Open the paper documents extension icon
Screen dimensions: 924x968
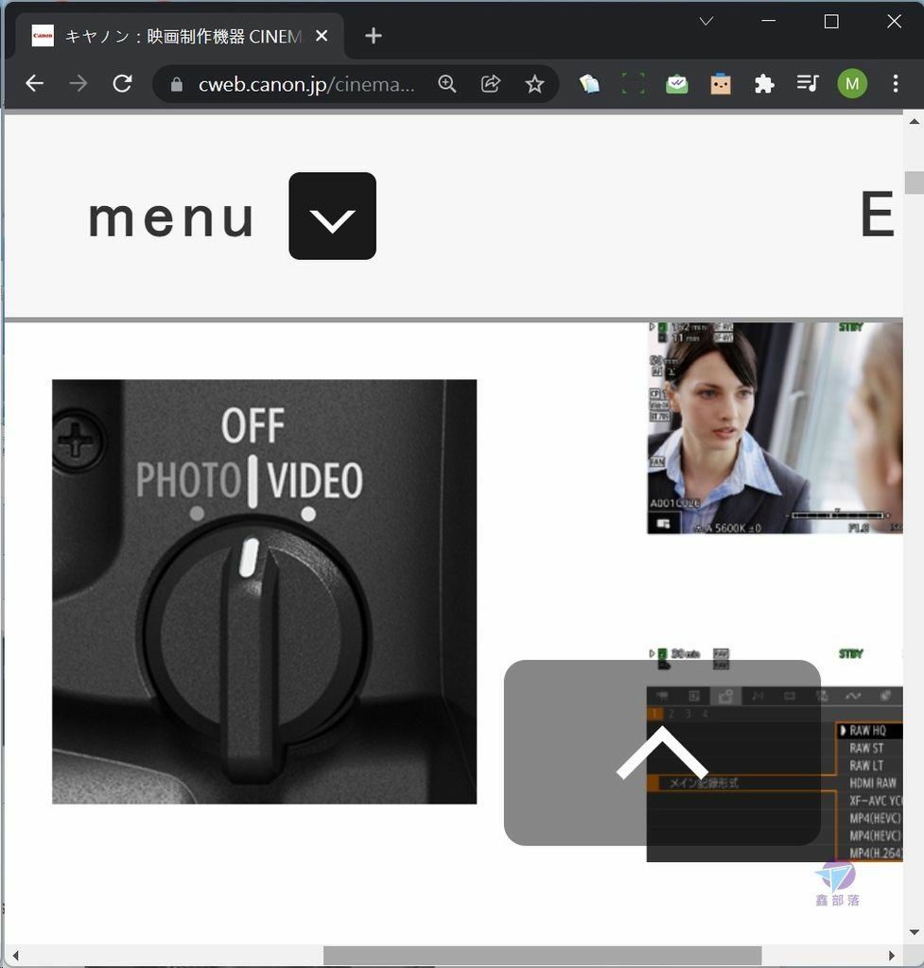coord(589,83)
